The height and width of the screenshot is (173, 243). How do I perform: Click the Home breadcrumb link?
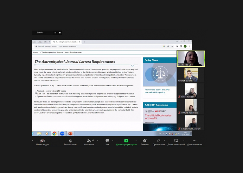pyautogui.click(x=36, y=52)
